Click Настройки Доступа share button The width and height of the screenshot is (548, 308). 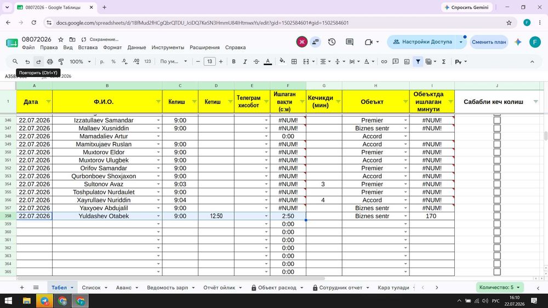[x=422, y=42]
